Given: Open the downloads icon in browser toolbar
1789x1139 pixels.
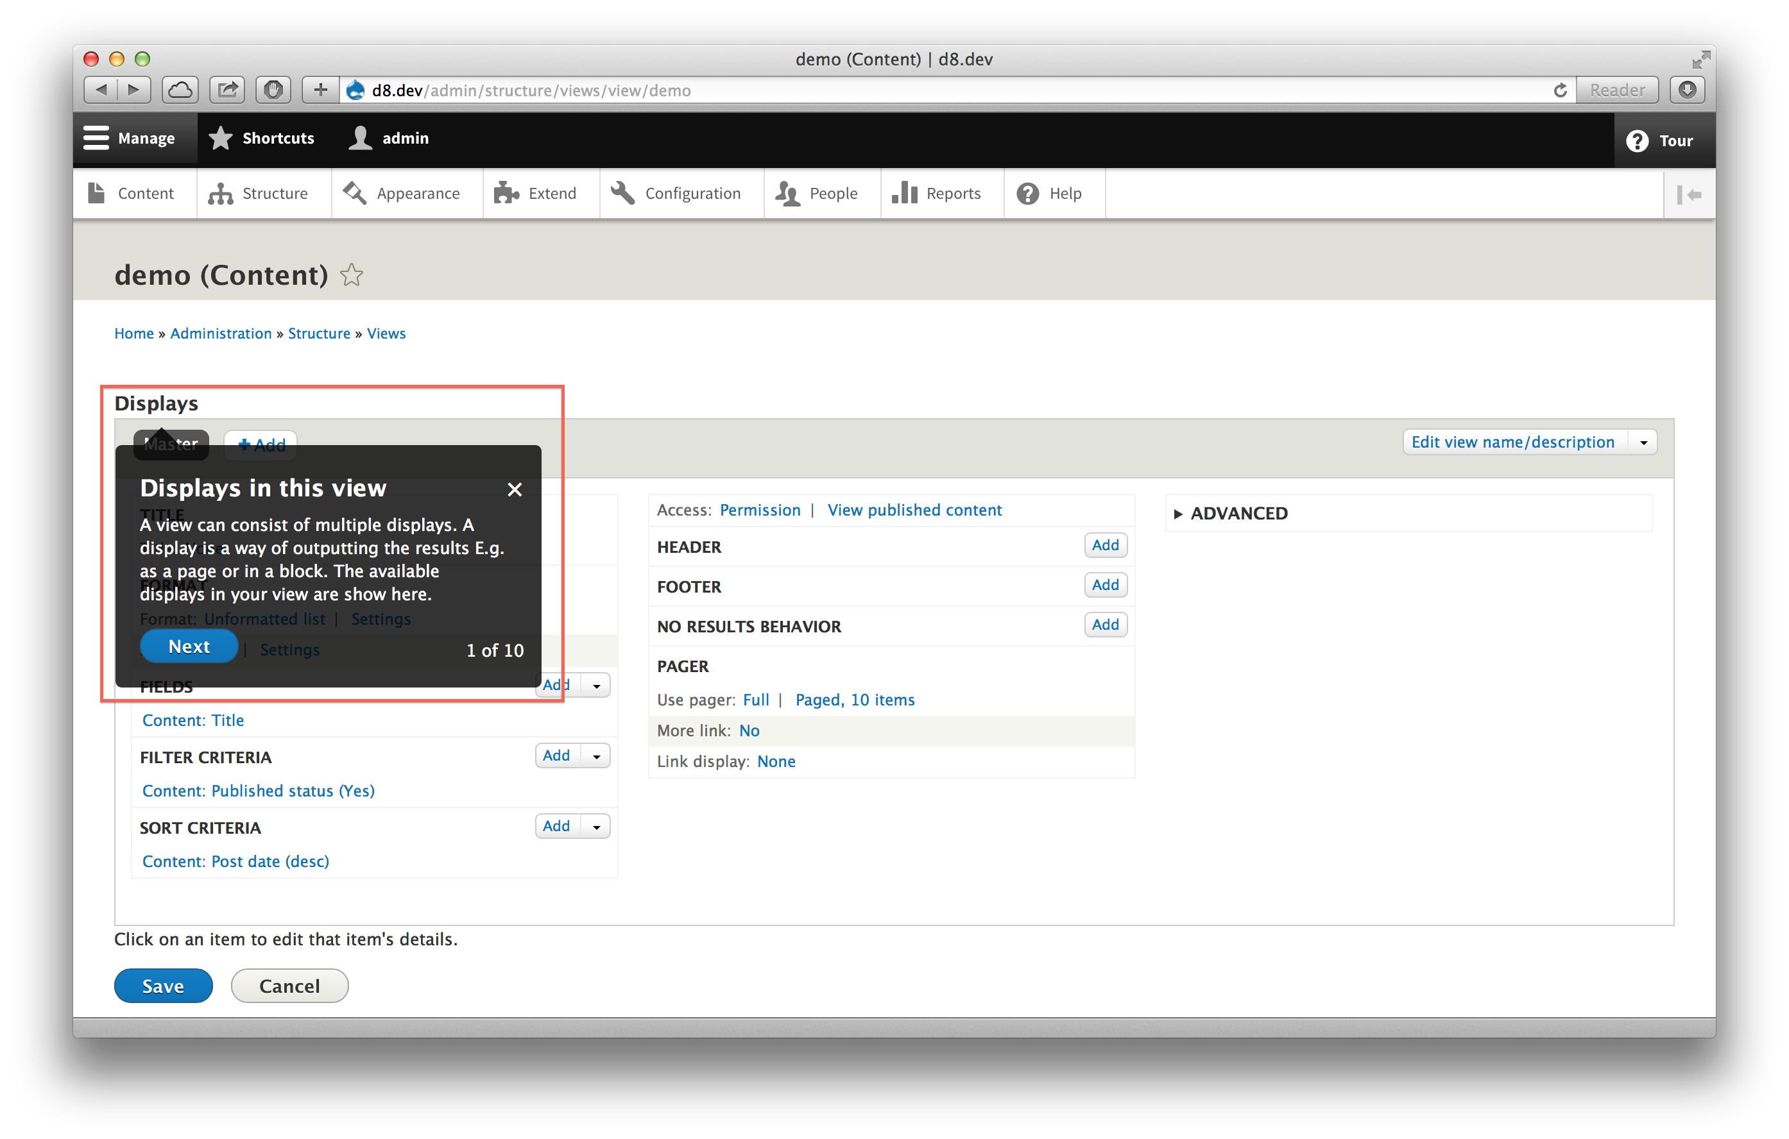Looking at the screenshot, I should click(1687, 90).
